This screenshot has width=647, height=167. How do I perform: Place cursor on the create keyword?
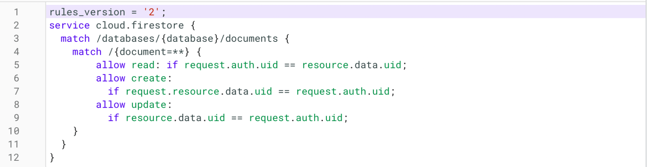point(149,78)
